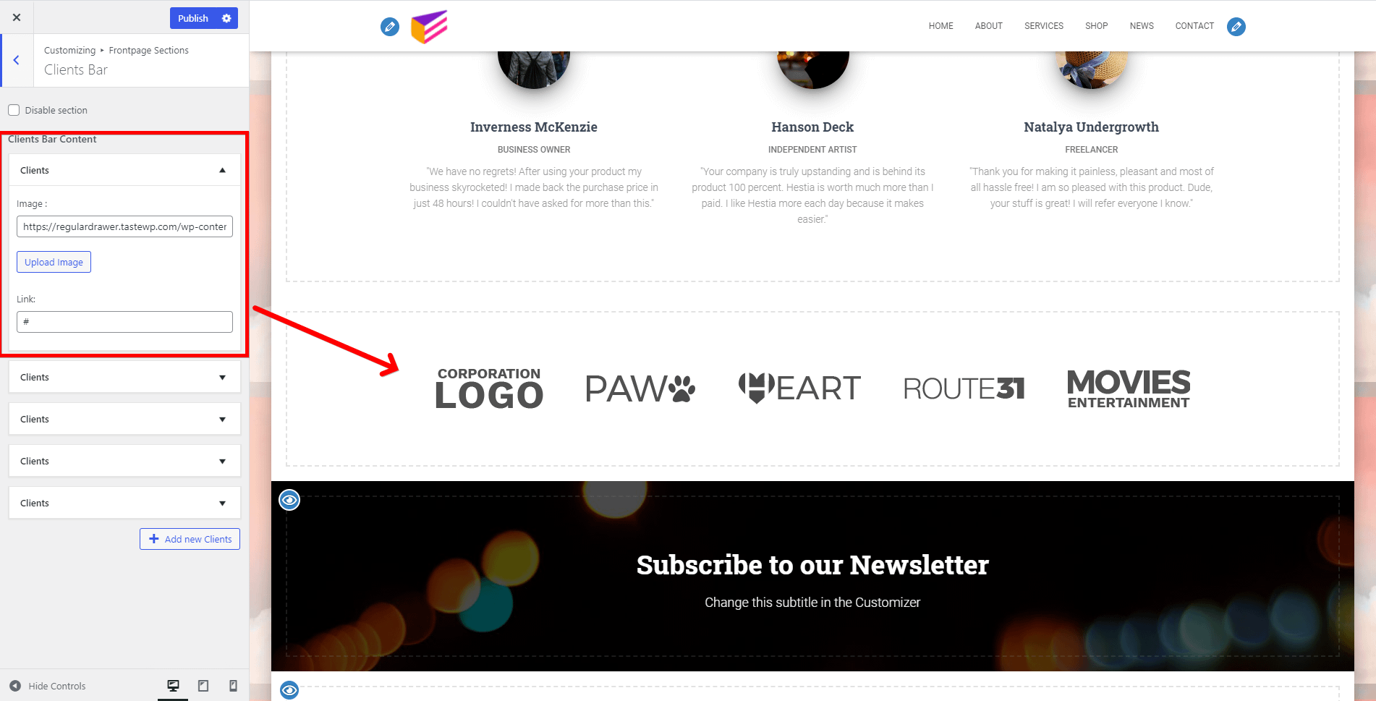Toggle the Disable section checkbox
This screenshot has height=701, width=1376.
14,110
